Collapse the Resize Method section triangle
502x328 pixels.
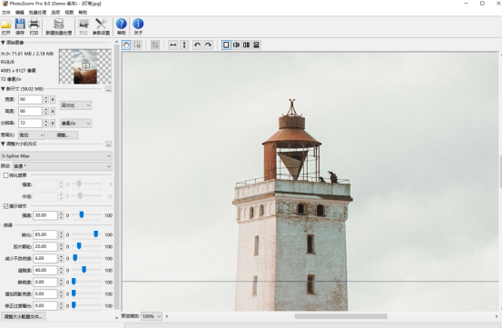(3, 144)
